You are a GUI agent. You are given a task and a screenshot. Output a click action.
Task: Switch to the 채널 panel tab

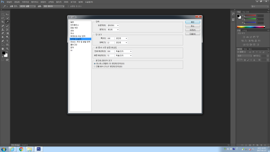pyautogui.click(x=245, y=49)
